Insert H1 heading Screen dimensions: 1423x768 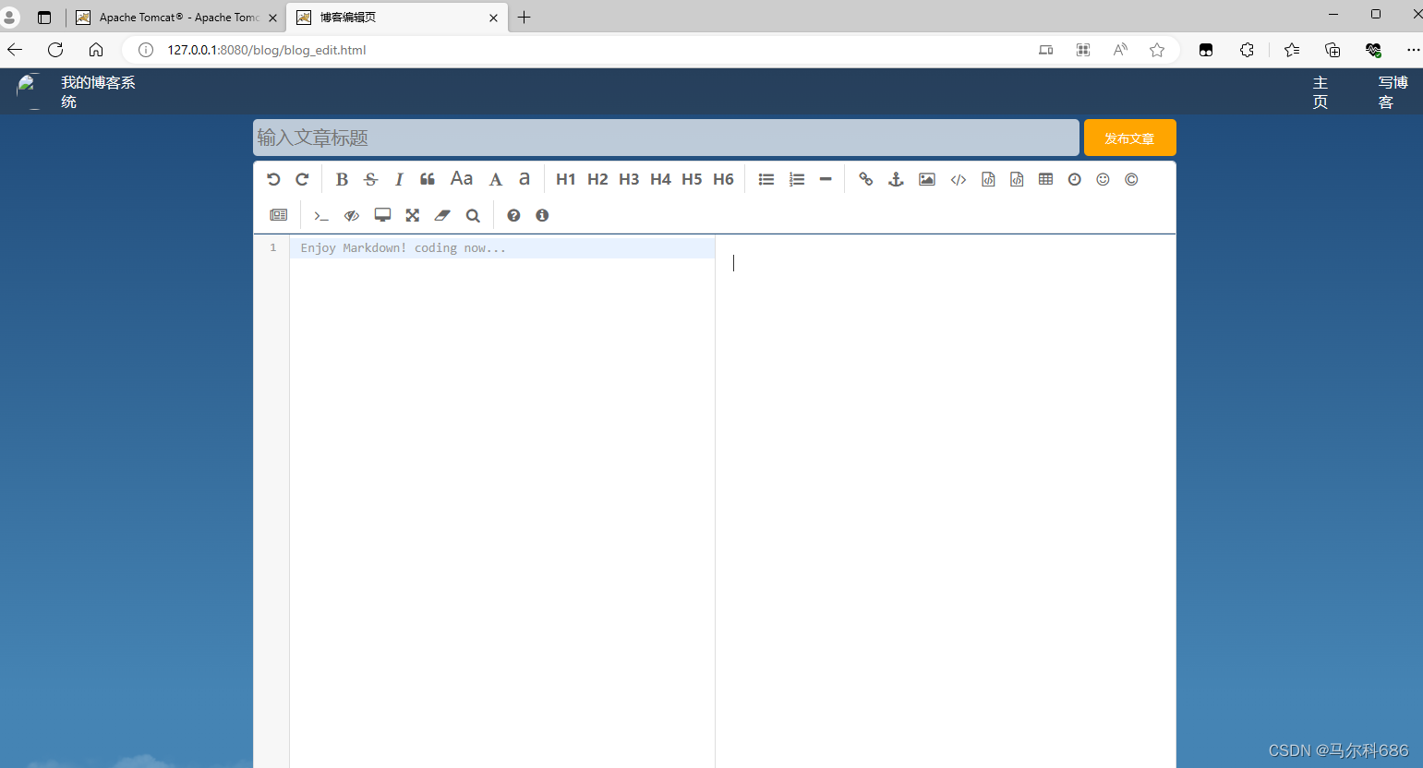click(x=566, y=179)
